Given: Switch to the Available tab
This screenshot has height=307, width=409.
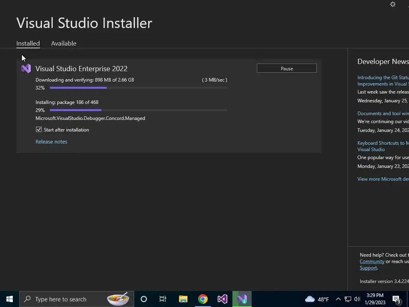Looking at the screenshot, I should (x=64, y=43).
